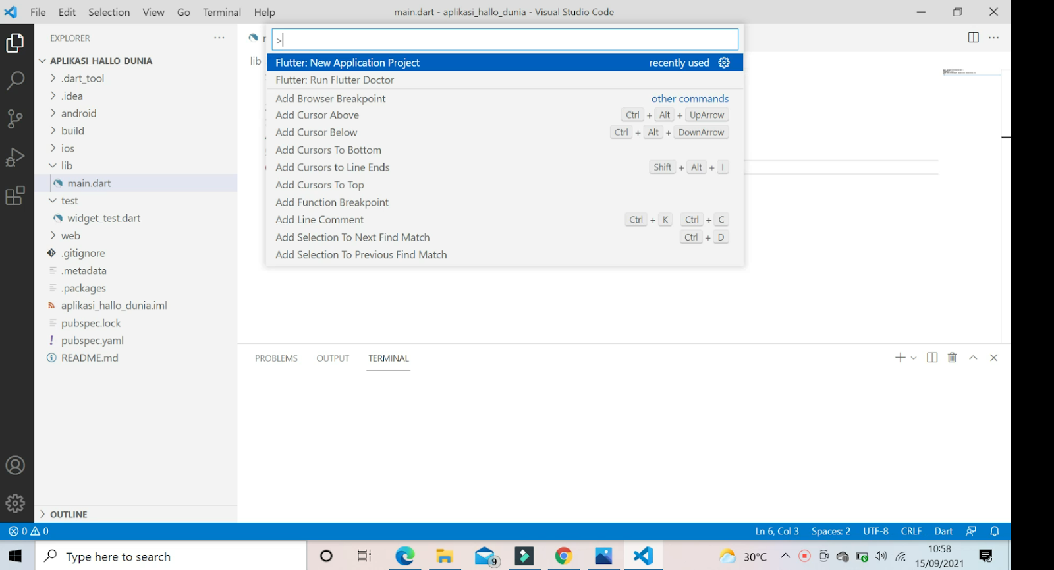The image size is (1054, 570).
Task: Open Cortana circle on taskbar
Action: coord(326,556)
